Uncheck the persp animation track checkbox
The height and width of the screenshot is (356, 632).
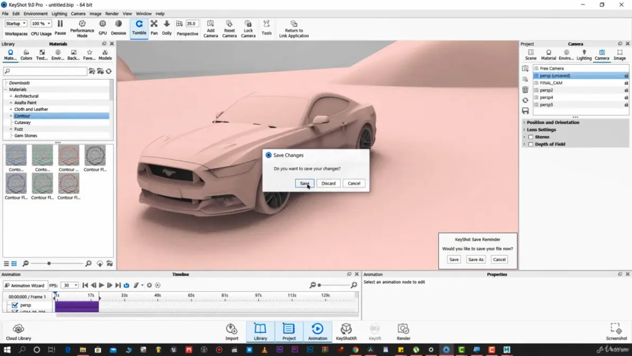point(15,305)
